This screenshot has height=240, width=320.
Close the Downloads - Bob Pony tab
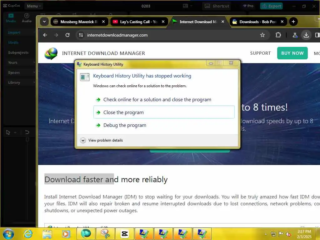[282, 22]
